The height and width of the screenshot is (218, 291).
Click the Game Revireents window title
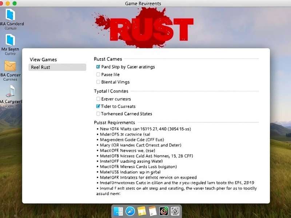click(143, 4)
